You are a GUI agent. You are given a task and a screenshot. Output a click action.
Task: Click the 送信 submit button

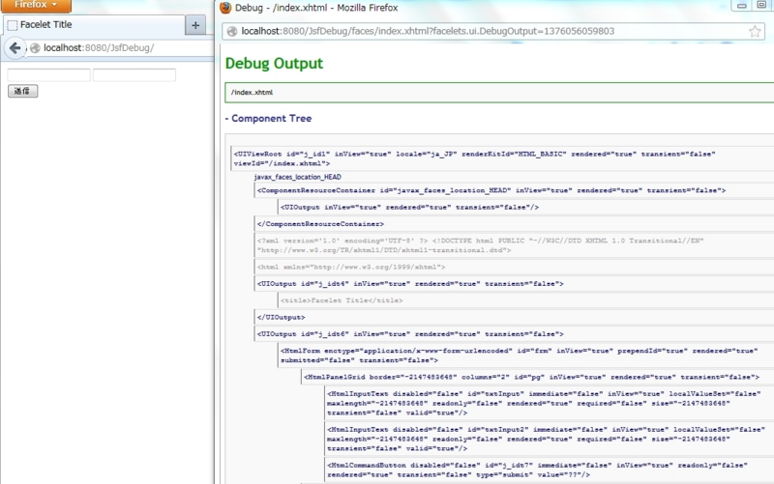(22, 91)
